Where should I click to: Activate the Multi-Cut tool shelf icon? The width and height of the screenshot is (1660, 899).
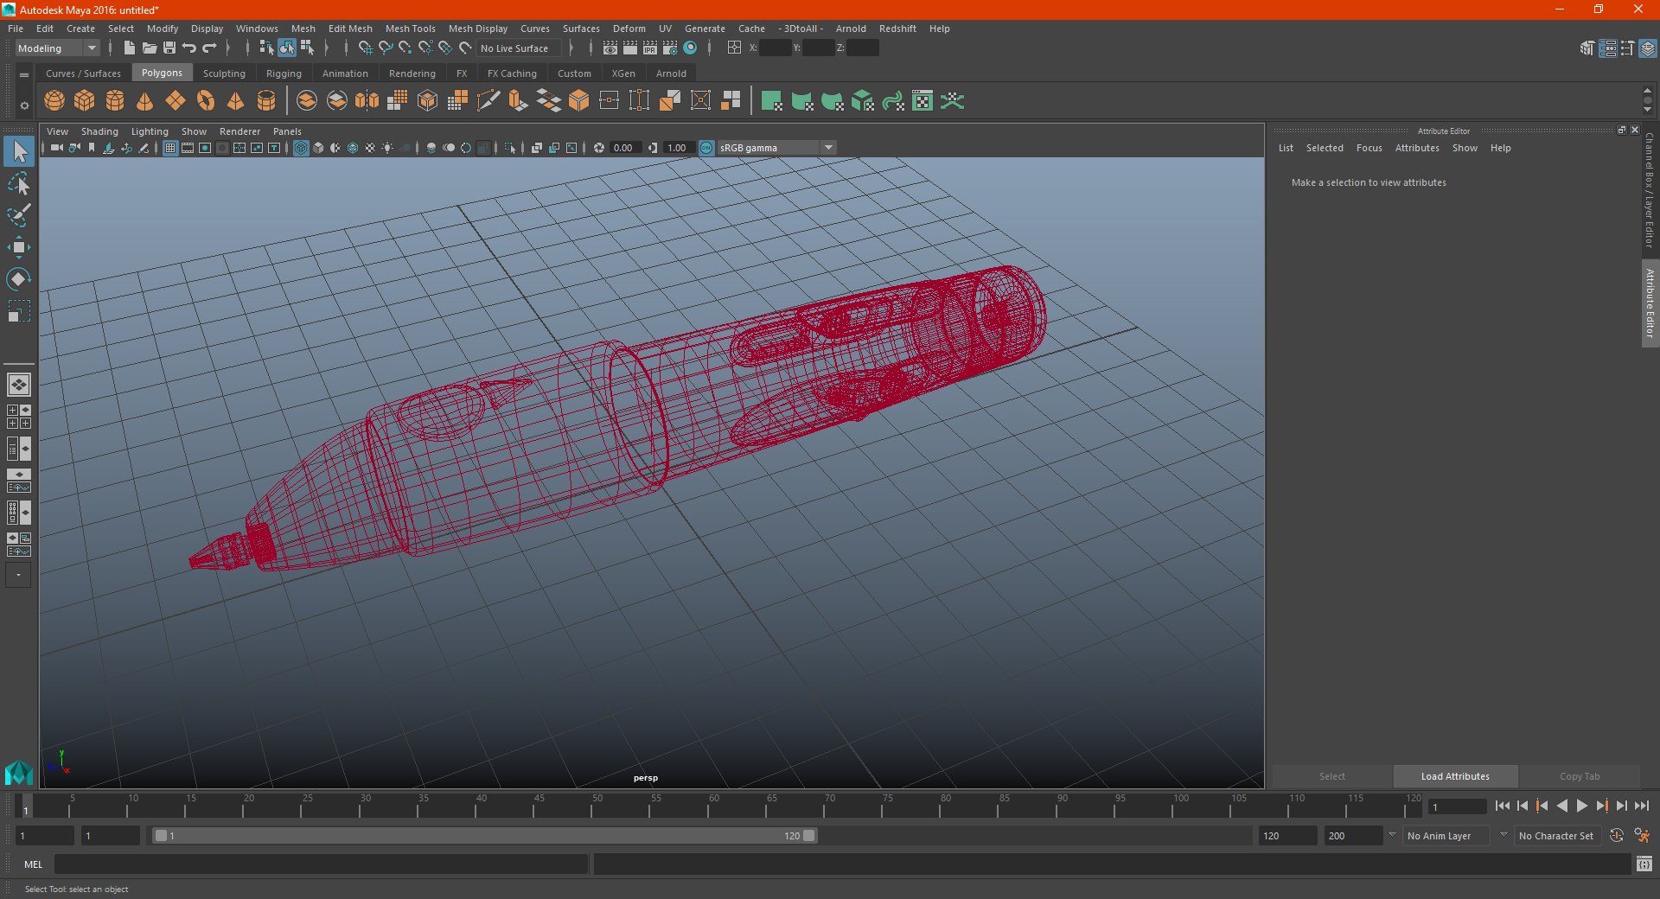488,101
